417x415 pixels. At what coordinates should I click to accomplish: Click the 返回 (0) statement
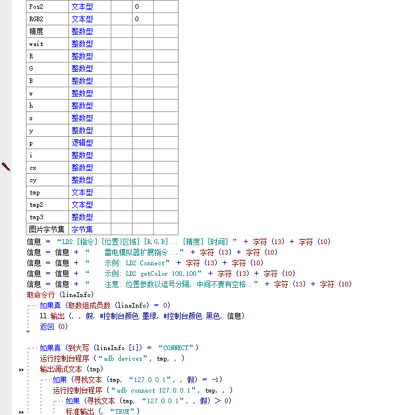pos(54,327)
